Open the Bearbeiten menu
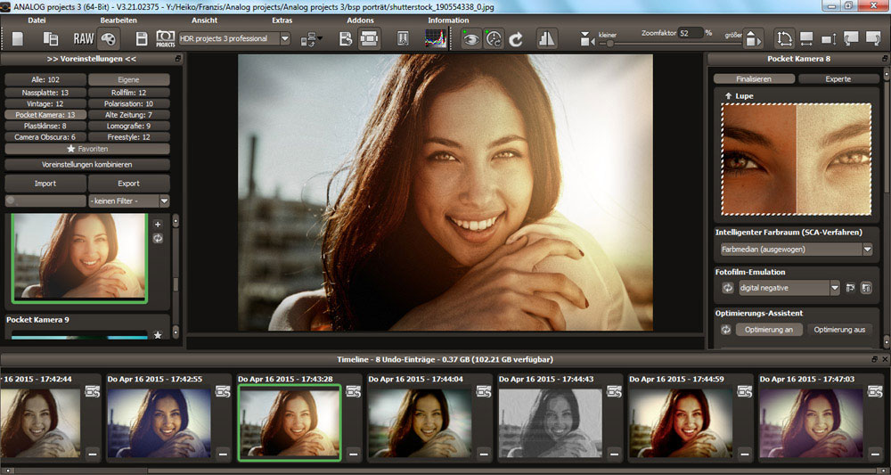This screenshot has width=891, height=475. tap(119, 20)
